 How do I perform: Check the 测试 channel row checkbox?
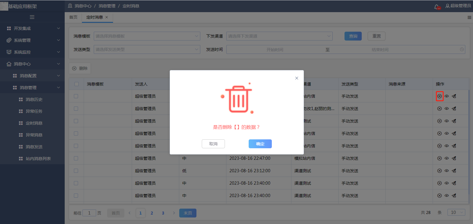click(76, 121)
